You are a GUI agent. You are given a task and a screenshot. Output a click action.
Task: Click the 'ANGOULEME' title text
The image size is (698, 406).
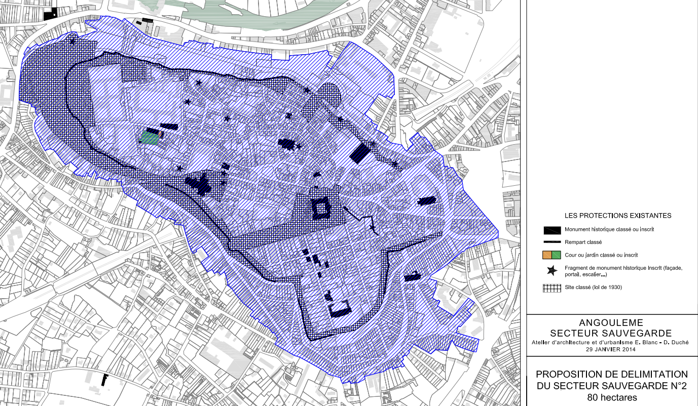point(611,322)
